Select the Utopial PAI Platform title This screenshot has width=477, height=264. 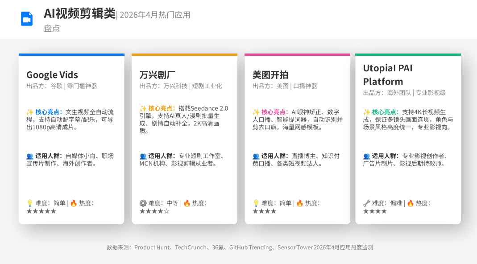pyautogui.click(x=388, y=75)
